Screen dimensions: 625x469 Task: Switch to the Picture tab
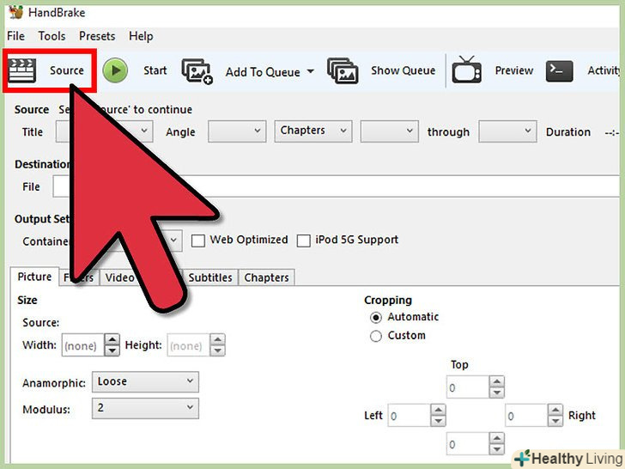point(34,277)
